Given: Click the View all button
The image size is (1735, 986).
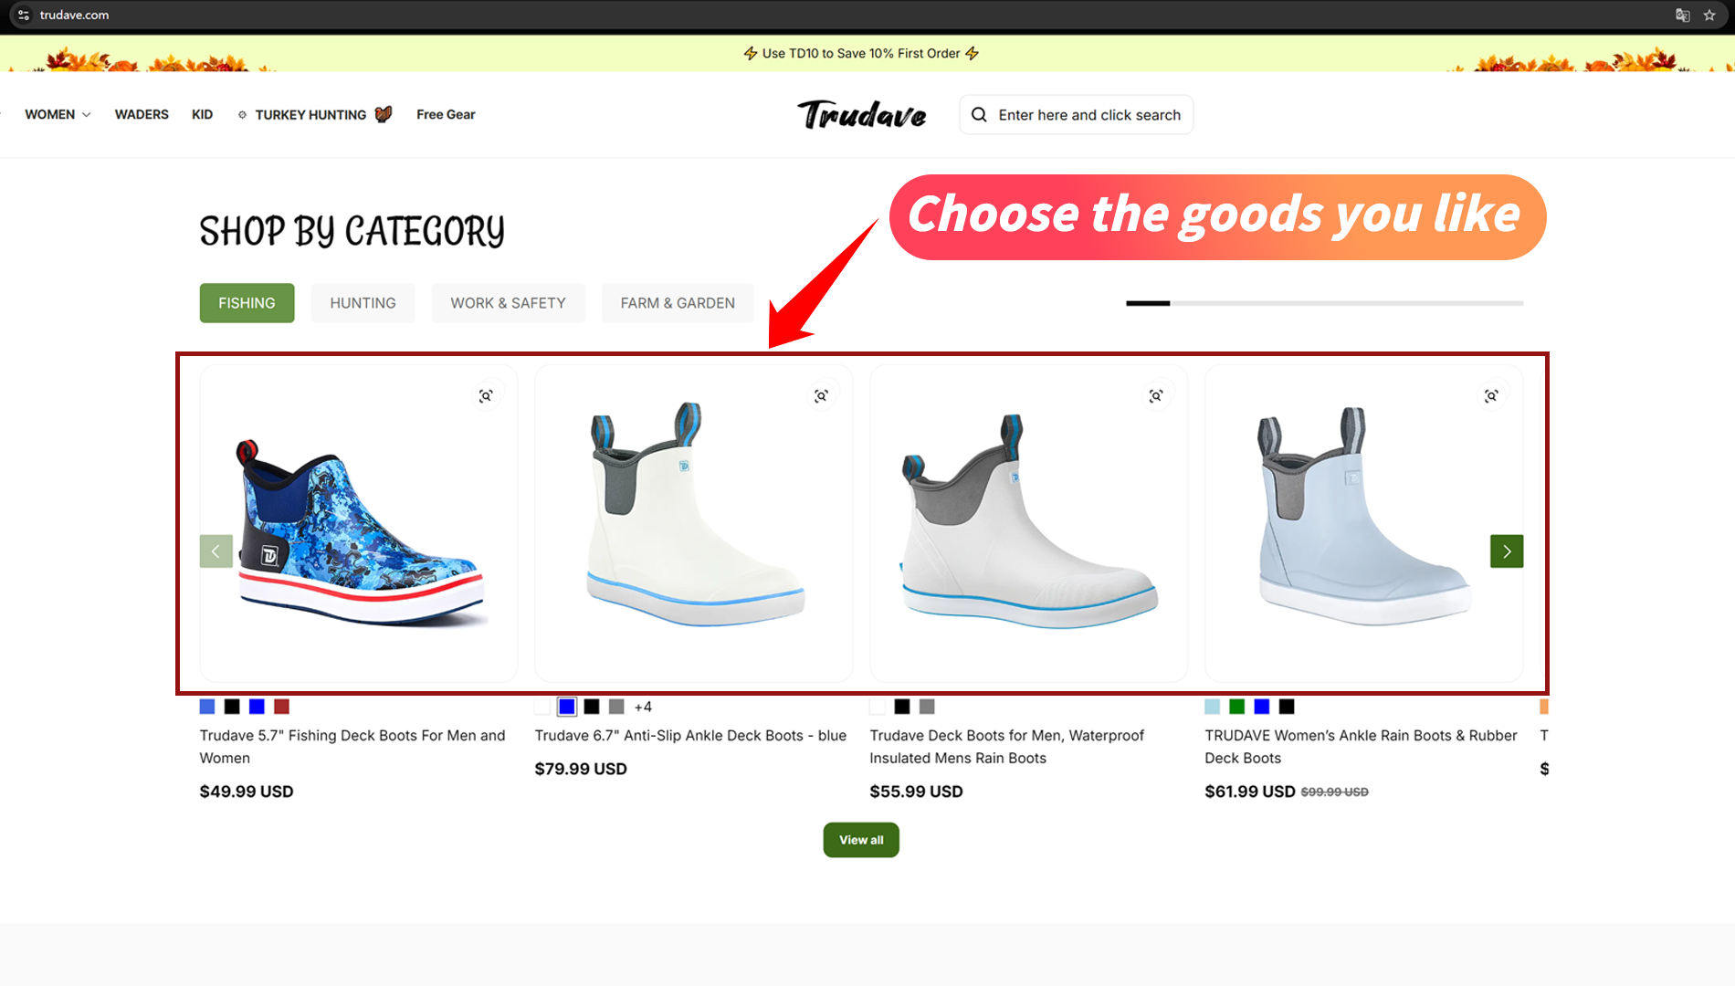Looking at the screenshot, I should click(861, 840).
